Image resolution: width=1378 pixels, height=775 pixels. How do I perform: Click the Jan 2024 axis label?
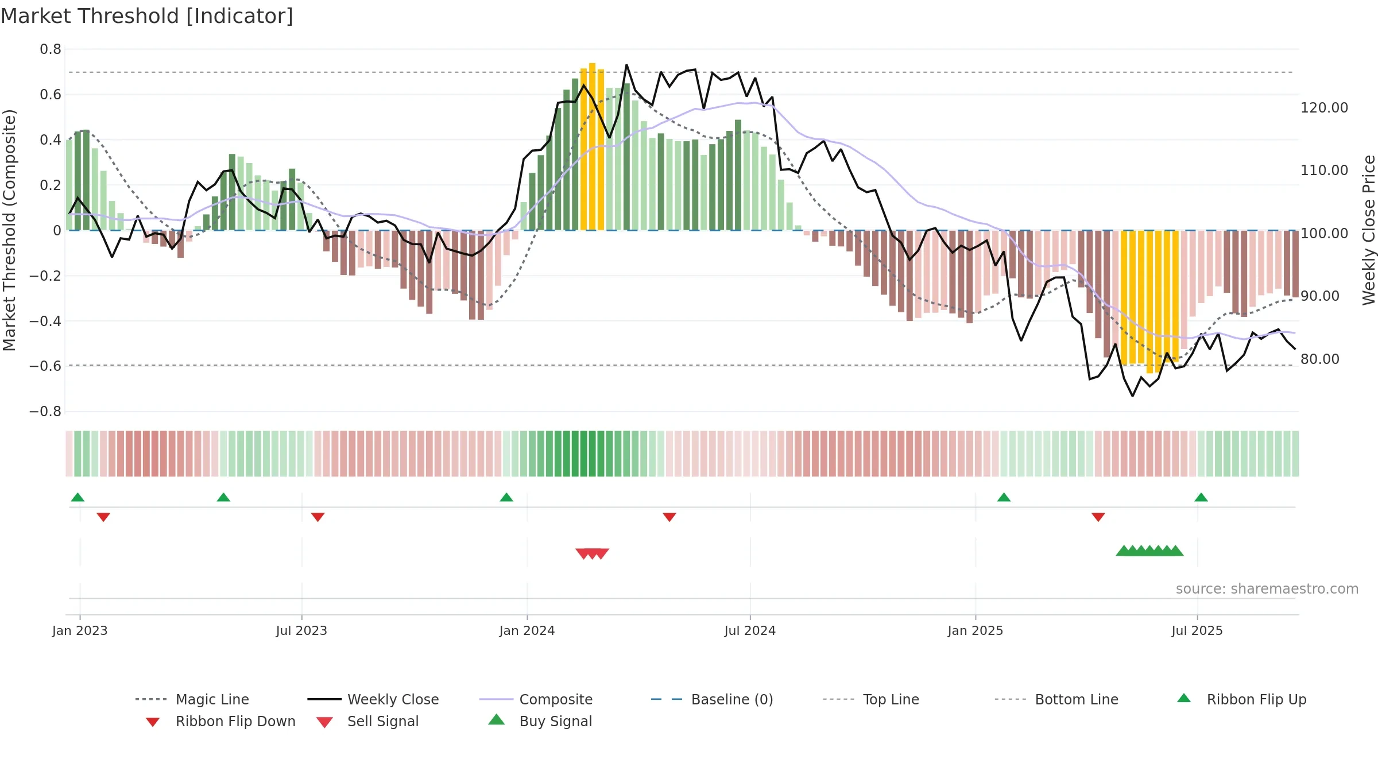(527, 631)
